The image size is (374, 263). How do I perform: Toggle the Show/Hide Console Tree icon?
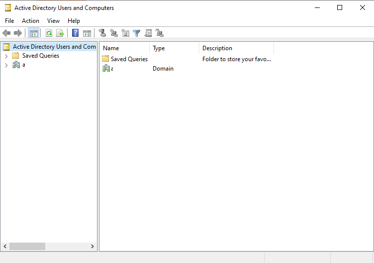[x=33, y=33]
